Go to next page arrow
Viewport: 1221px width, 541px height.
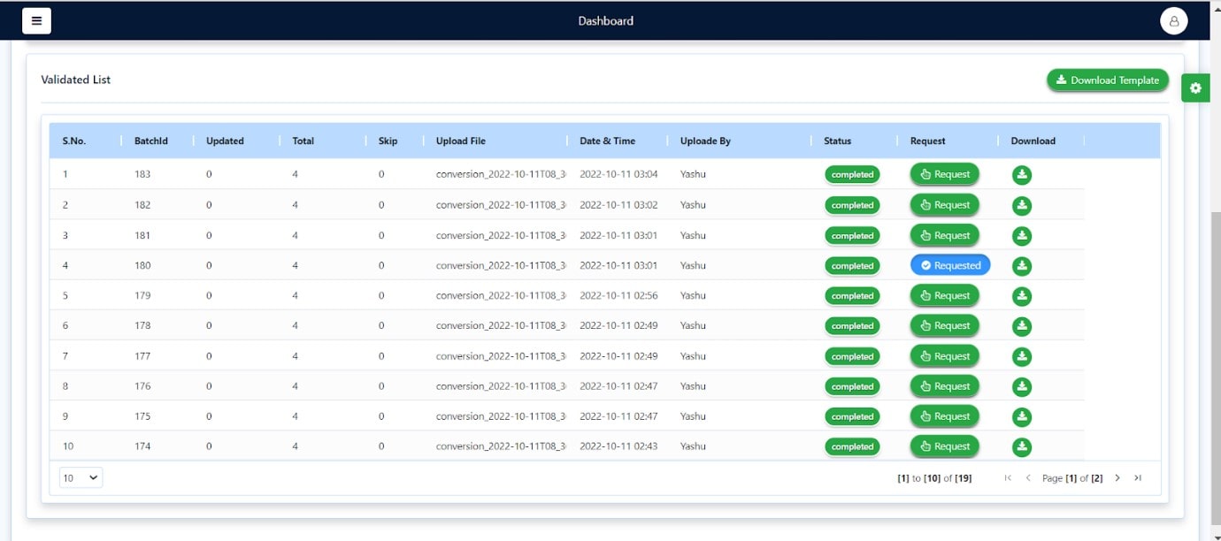[1117, 478]
